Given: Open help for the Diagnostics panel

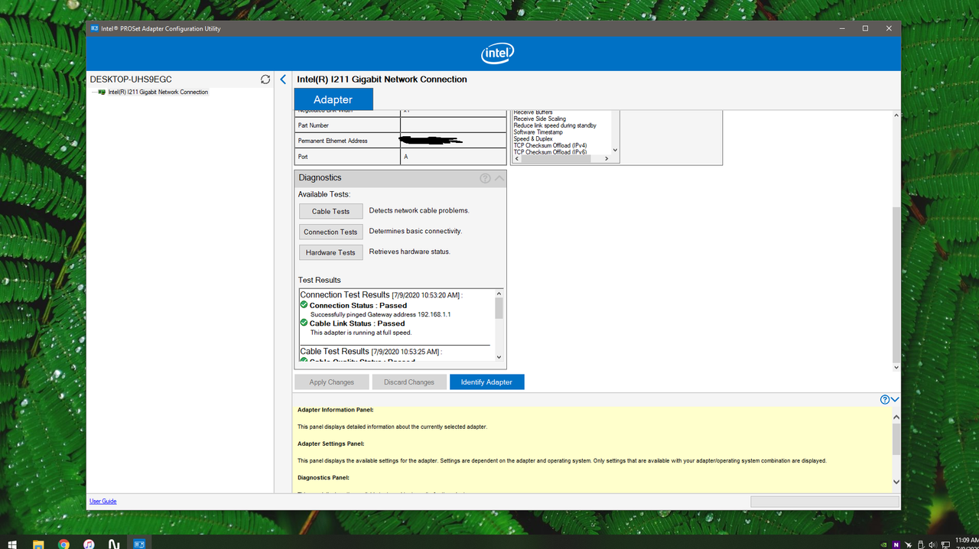Looking at the screenshot, I should [x=485, y=178].
